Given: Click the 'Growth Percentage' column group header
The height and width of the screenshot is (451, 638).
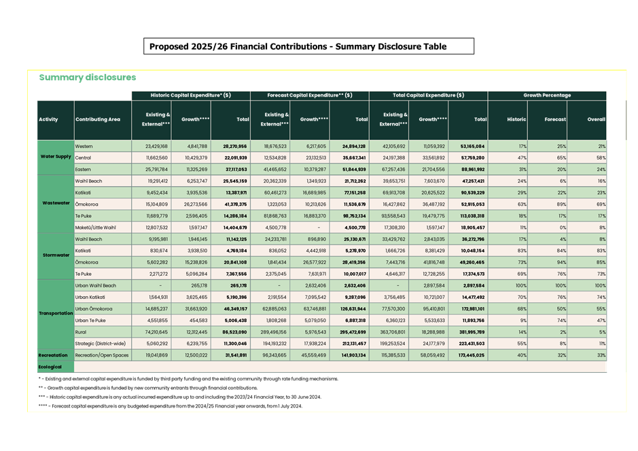Looking at the screenshot, I should pyautogui.click(x=548, y=96).
